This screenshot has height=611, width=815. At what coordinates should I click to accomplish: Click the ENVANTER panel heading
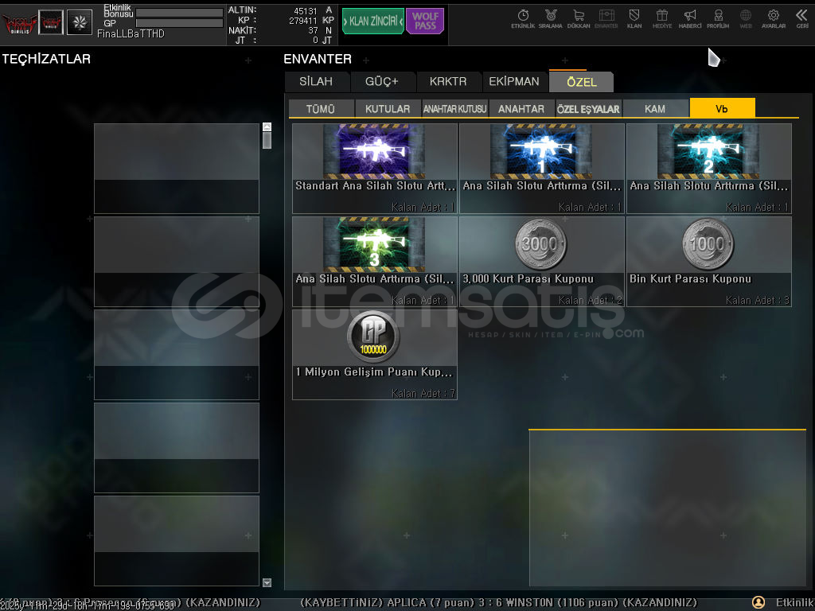(318, 59)
